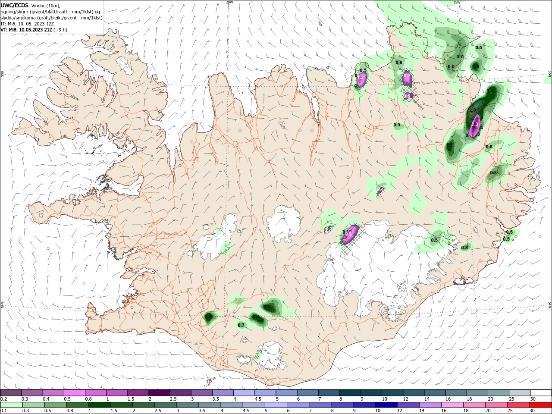The height and width of the screenshot is (414, 552).
Task: Click the '1.4' precipitation value
Action: tap(256, 317)
